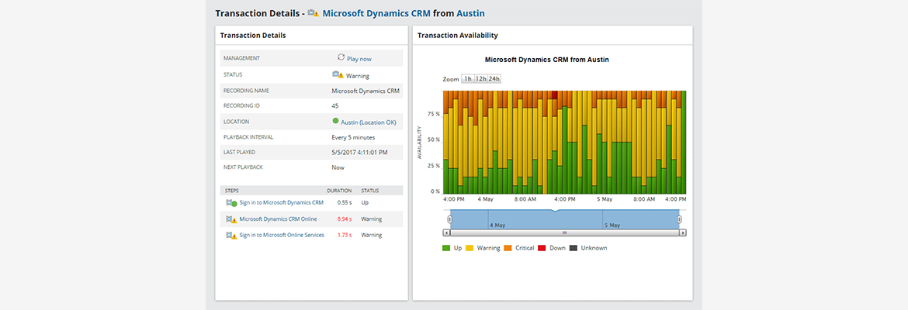Image resolution: width=908 pixels, height=310 pixels.
Task: Open Sign in to Microsoft Dynamics CRM step
Action: pyautogui.click(x=282, y=203)
